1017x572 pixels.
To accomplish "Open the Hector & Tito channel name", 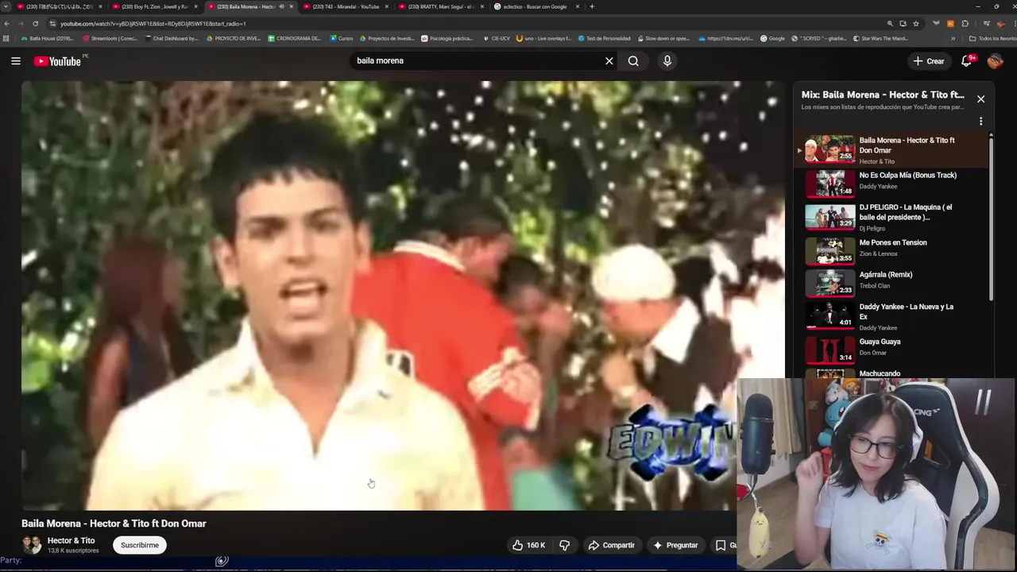I will click(71, 541).
